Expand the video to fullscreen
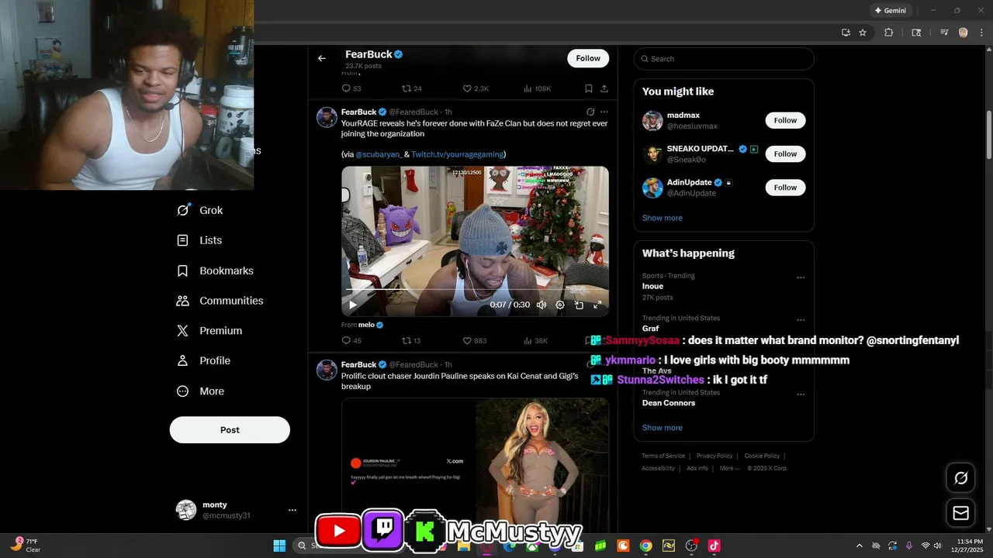This screenshot has width=993, height=558. pos(597,305)
